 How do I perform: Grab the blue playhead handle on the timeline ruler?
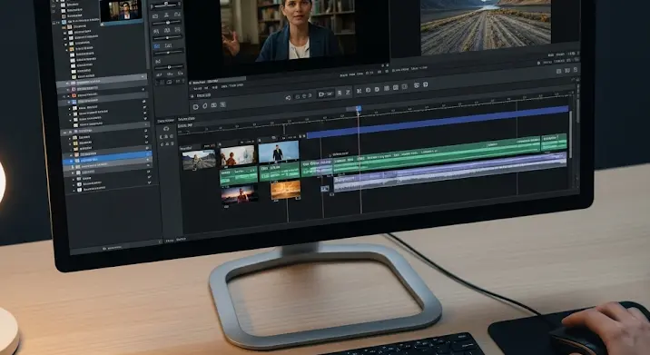359,109
